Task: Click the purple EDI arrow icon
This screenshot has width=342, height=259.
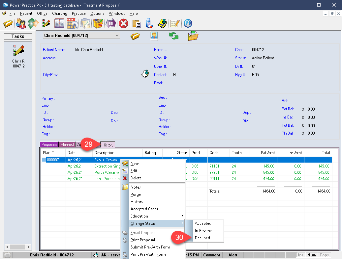Action: (x=110, y=23)
